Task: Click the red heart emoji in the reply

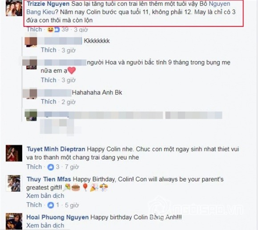Action: point(72,71)
